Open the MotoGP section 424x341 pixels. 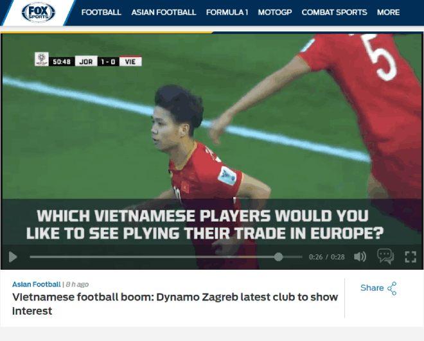click(274, 12)
